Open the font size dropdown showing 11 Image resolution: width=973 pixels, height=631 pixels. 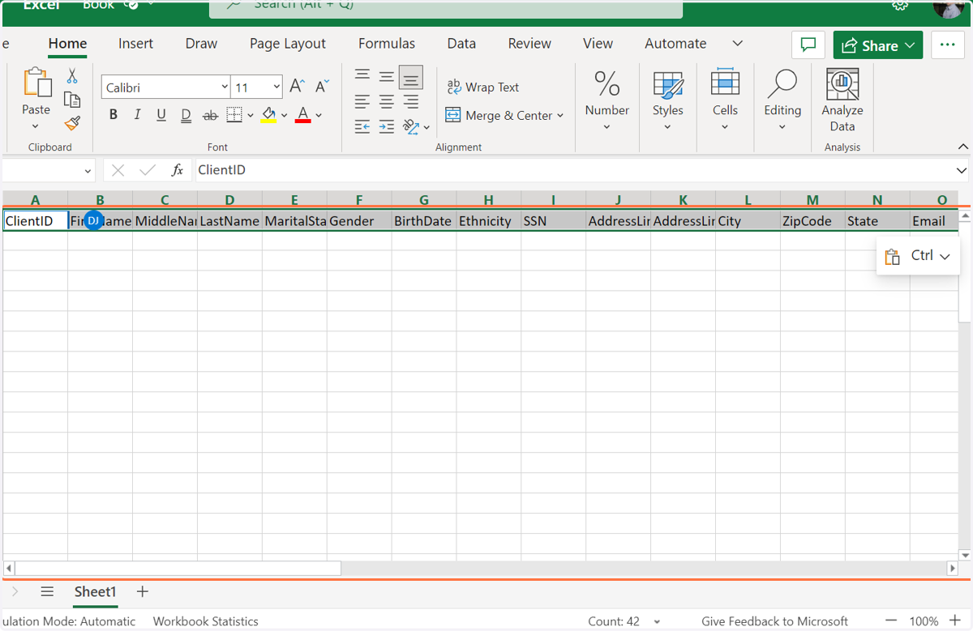click(276, 87)
